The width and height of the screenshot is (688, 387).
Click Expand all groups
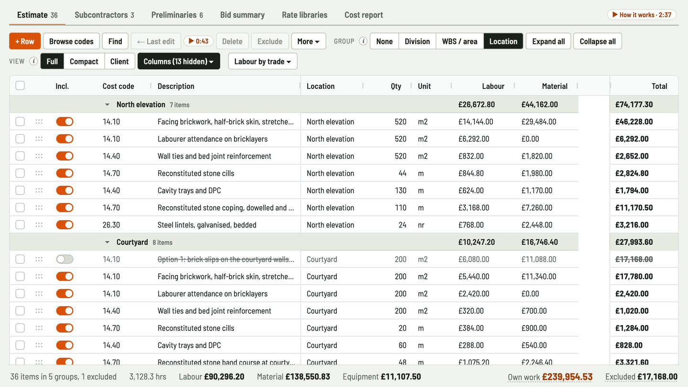[548, 41]
